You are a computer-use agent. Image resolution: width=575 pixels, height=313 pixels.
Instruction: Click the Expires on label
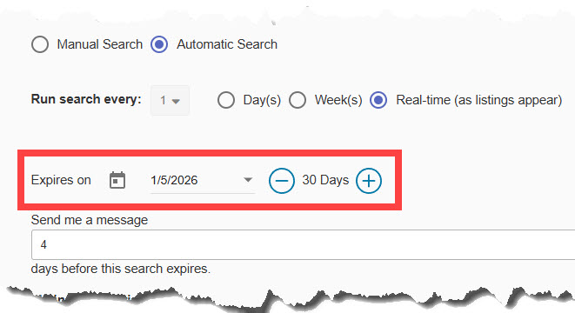[x=61, y=180]
